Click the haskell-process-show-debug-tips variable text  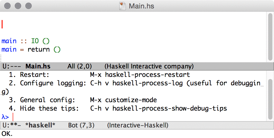click(169, 109)
